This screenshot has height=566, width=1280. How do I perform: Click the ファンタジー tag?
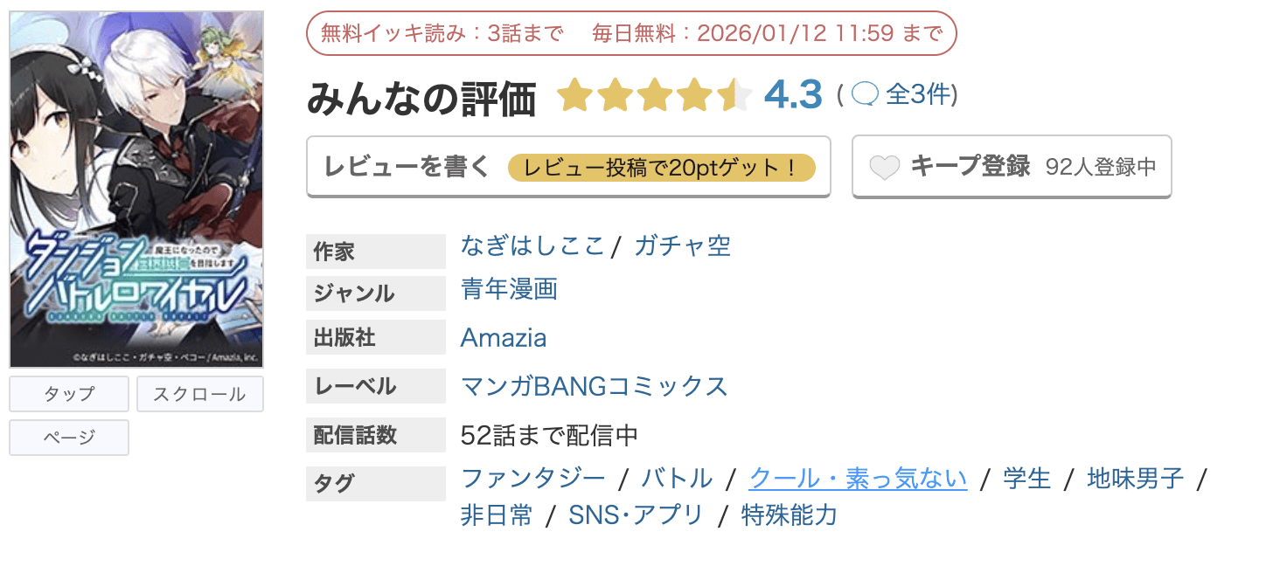(x=532, y=479)
